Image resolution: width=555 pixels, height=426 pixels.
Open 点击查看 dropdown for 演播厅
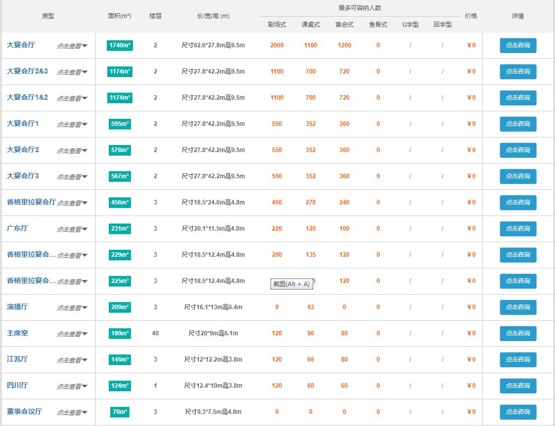(72, 308)
